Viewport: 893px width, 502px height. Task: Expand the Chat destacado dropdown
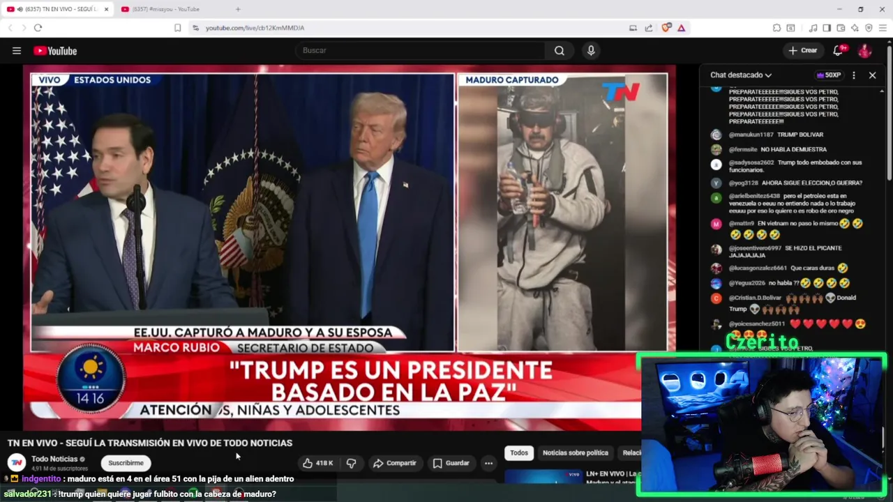[741, 75]
